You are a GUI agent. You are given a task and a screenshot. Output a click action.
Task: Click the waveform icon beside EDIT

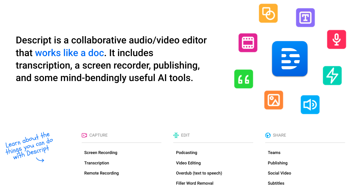tap(176, 135)
